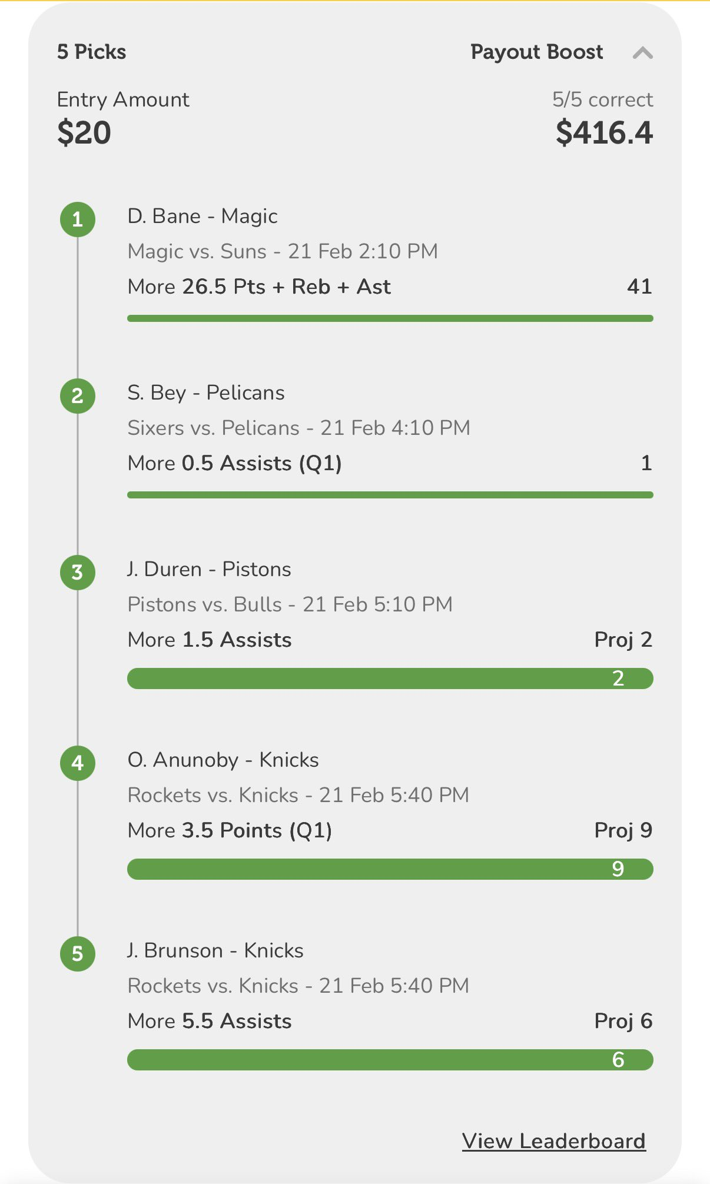
Task: Click the green pick number 2 badge
Action: coord(78,396)
